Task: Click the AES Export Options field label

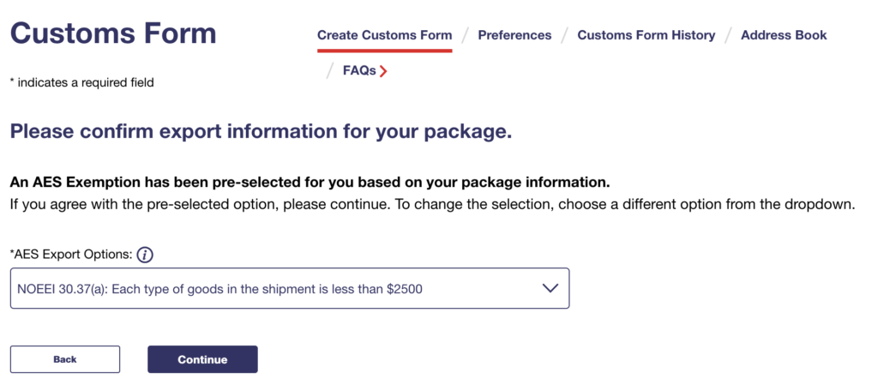Action: (x=70, y=255)
